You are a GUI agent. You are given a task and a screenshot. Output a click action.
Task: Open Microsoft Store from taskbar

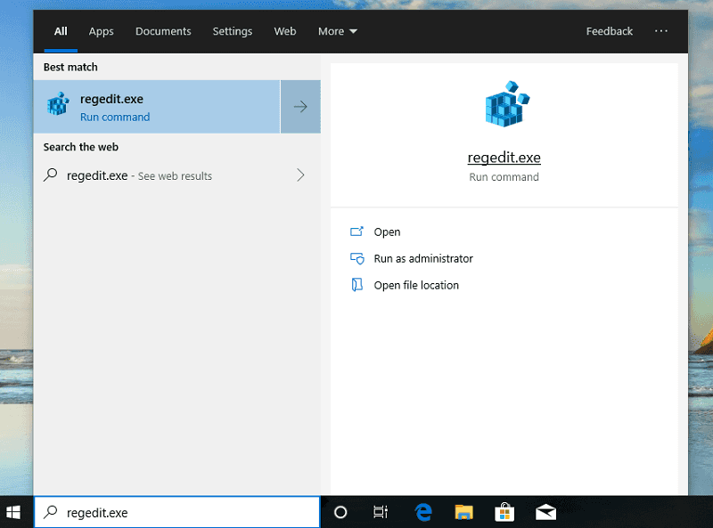(504, 512)
